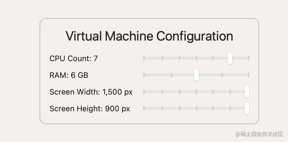288x142 pixels.
Task: Click the Screen Width slider thumb
Action: pyautogui.click(x=247, y=92)
